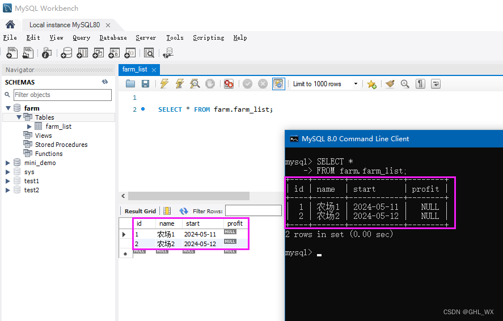Image resolution: width=503 pixels, height=321 pixels.
Task: Run Explain on current statement icon
Action: tap(195, 84)
